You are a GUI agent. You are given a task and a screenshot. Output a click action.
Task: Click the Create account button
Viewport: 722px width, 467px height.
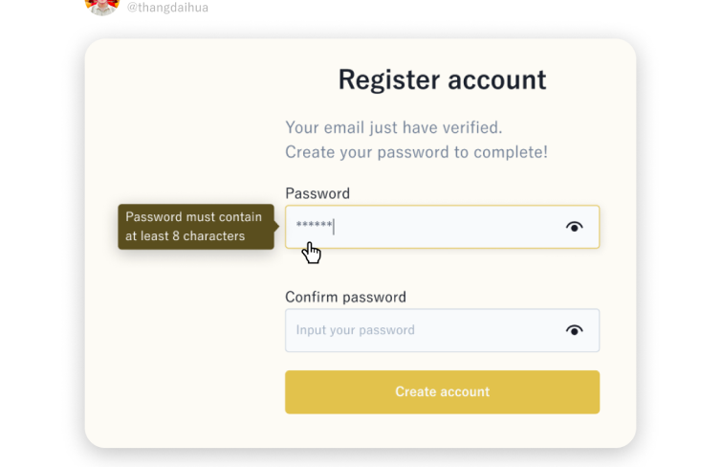(x=442, y=392)
